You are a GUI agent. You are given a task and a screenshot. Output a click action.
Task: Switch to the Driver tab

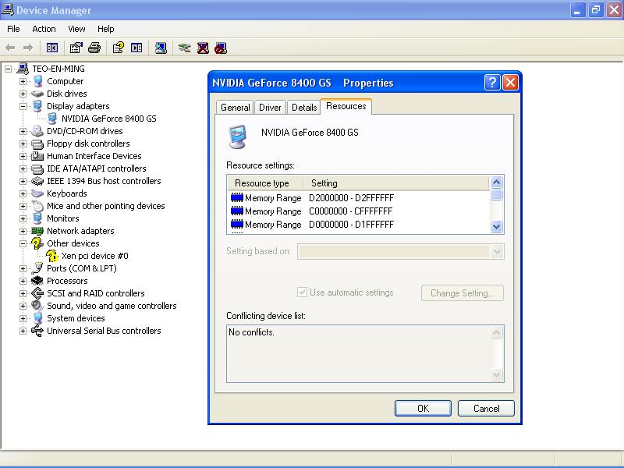[x=270, y=108]
